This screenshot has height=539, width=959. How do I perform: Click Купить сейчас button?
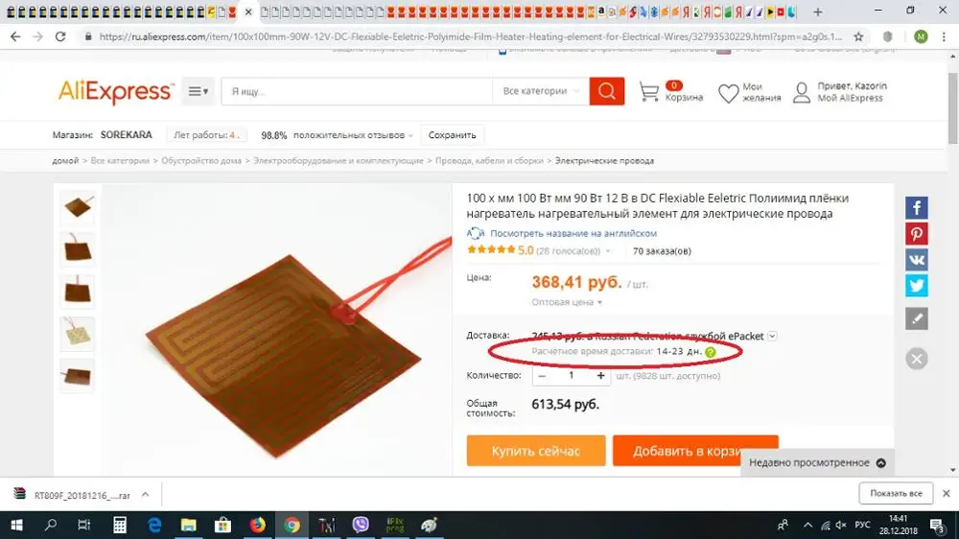(536, 451)
